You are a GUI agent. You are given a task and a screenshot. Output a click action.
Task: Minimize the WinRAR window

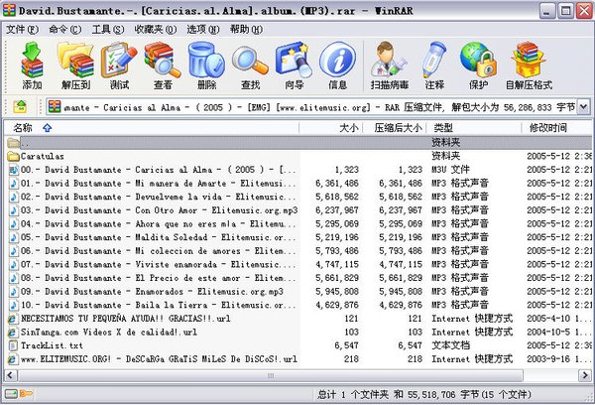pos(546,10)
